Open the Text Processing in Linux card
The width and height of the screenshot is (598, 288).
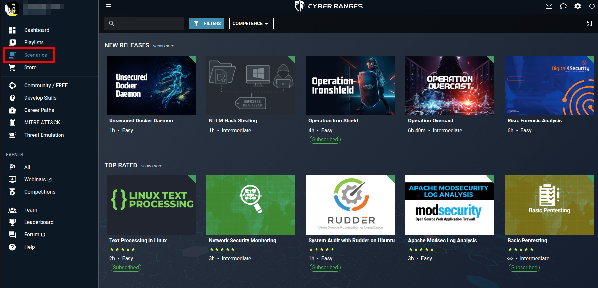click(151, 223)
